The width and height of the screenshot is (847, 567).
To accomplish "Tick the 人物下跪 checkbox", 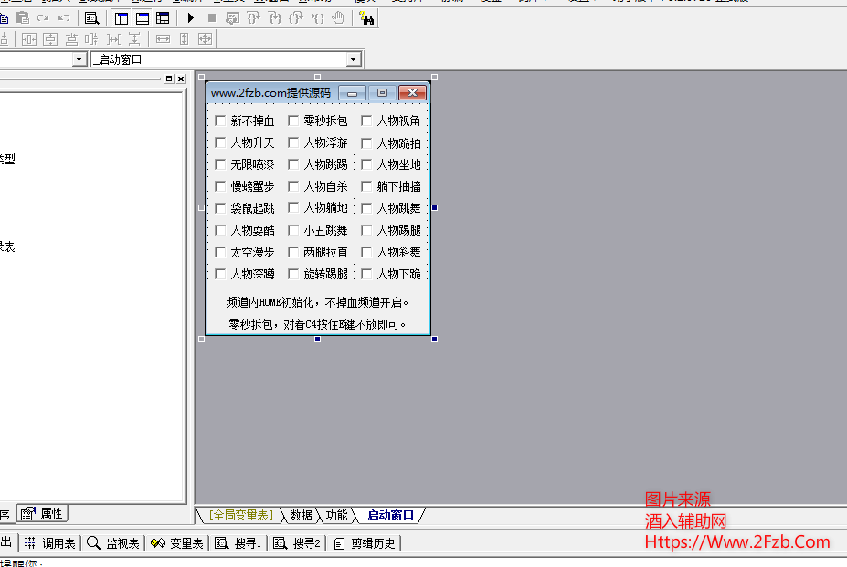I will [366, 274].
